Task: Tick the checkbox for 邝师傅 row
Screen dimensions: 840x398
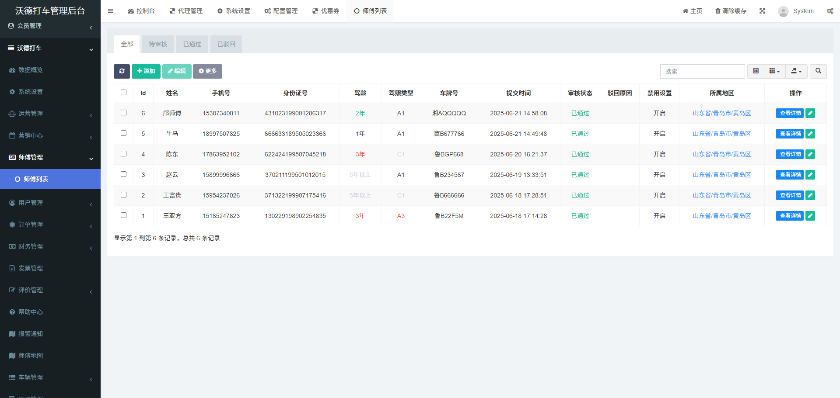Action: [123, 113]
